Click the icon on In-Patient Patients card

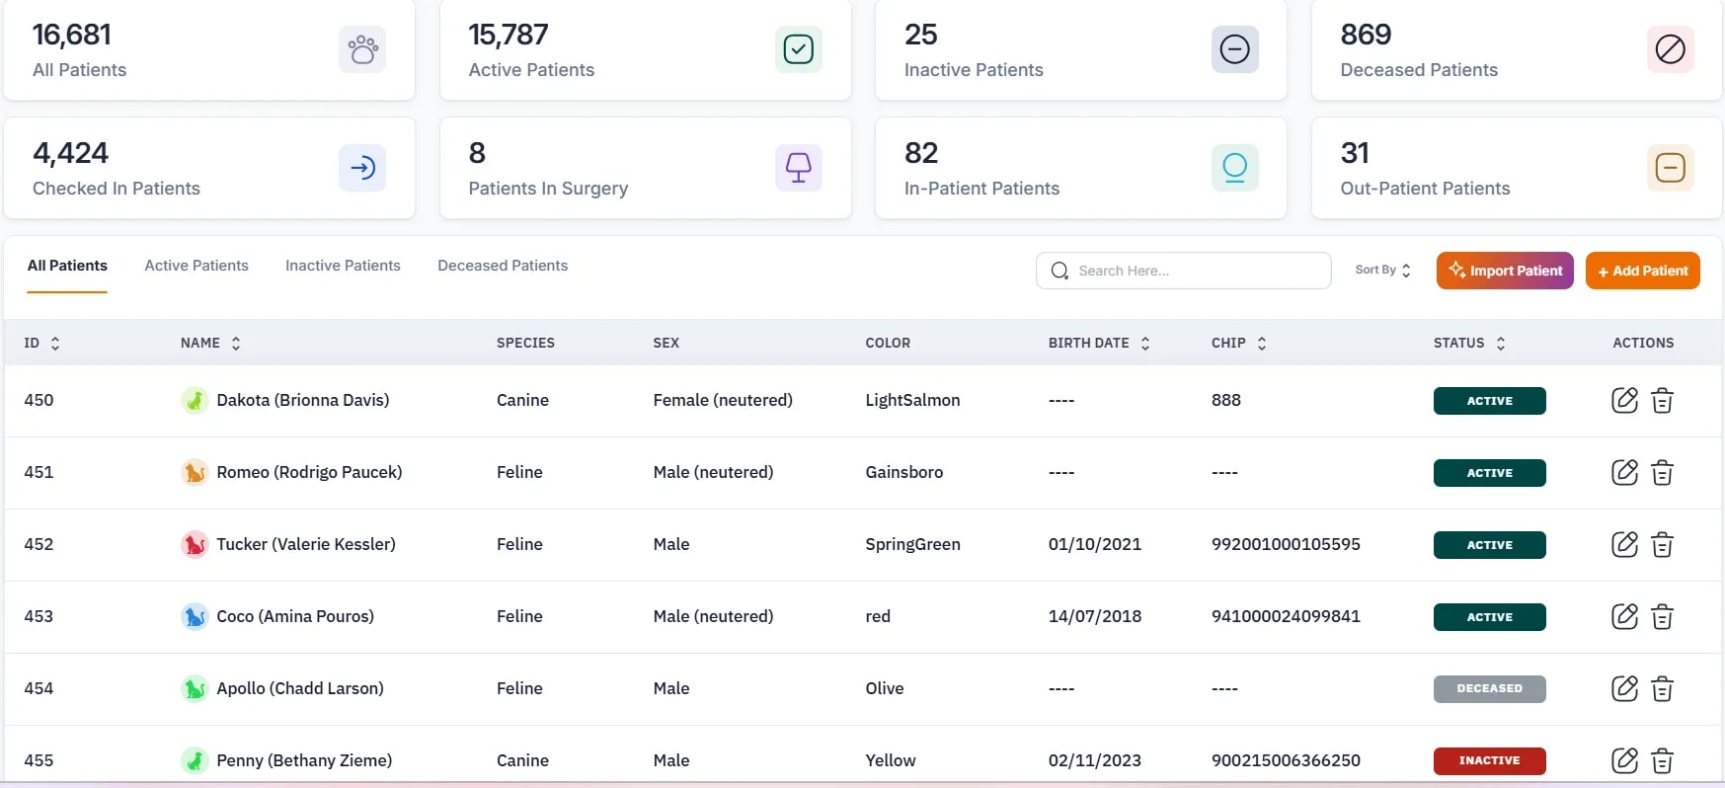(x=1234, y=168)
